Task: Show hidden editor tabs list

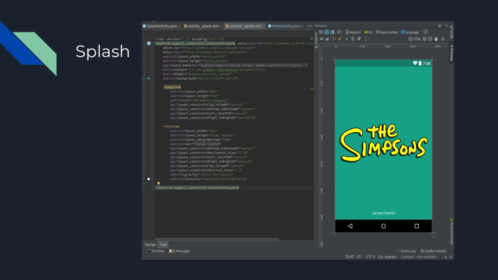Action: click(x=310, y=26)
